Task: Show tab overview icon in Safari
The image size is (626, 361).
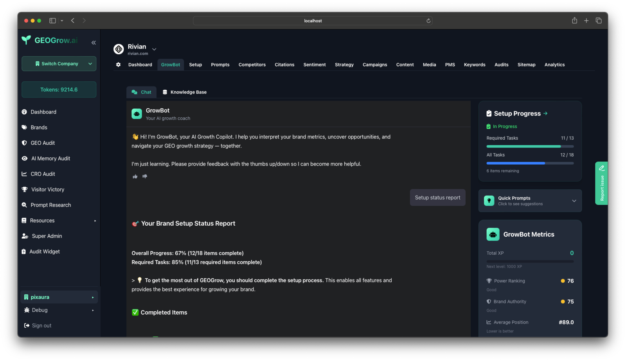Action: pyautogui.click(x=599, y=20)
